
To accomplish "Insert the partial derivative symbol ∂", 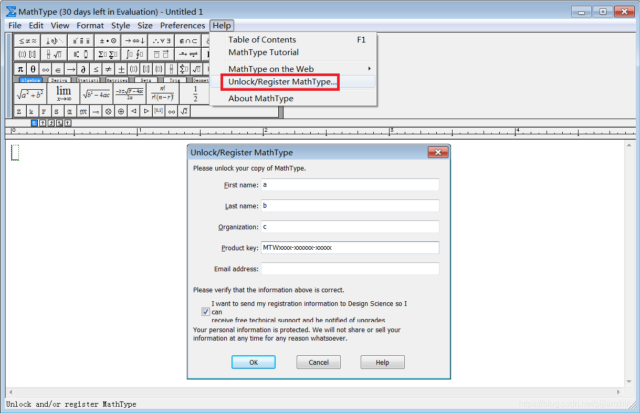I will [83, 69].
